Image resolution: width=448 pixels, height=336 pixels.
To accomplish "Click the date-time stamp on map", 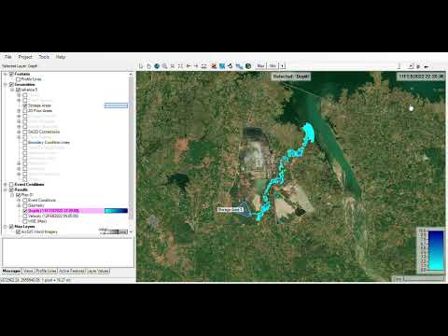I will click(421, 77).
